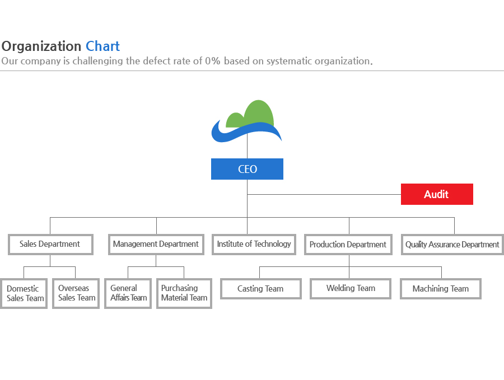504x380 pixels.
Task: Select the blue CEO box
Action: coord(247,169)
